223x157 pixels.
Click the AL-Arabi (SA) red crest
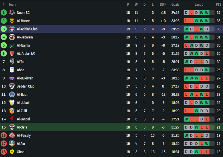pyautogui.click(x=12, y=54)
